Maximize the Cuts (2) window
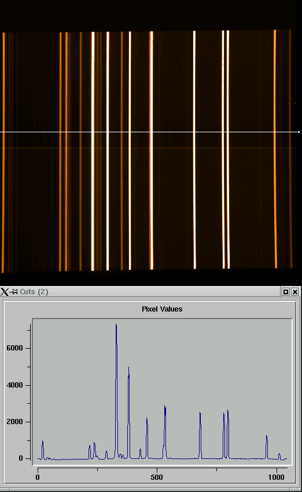 [x=285, y=292]
